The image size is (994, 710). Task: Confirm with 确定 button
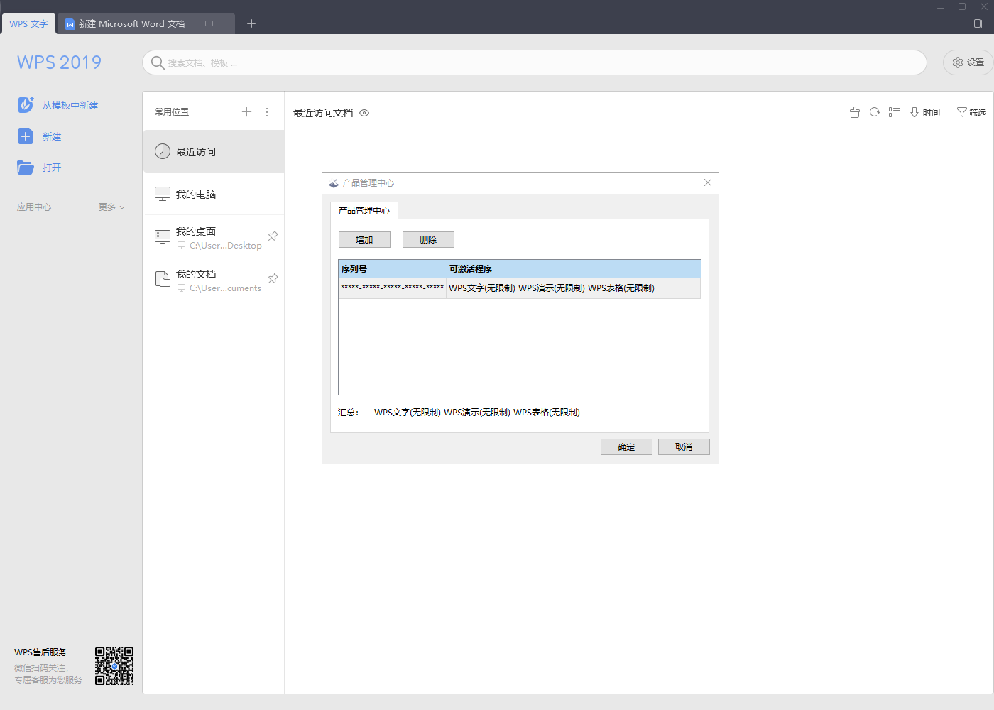click(626, 447)
